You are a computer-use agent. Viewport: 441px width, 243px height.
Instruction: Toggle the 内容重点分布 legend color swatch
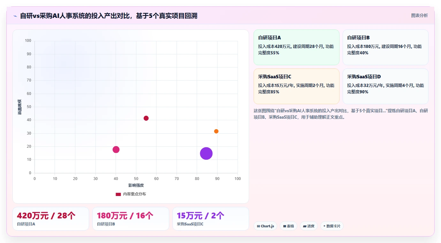(x=118, y=194)
